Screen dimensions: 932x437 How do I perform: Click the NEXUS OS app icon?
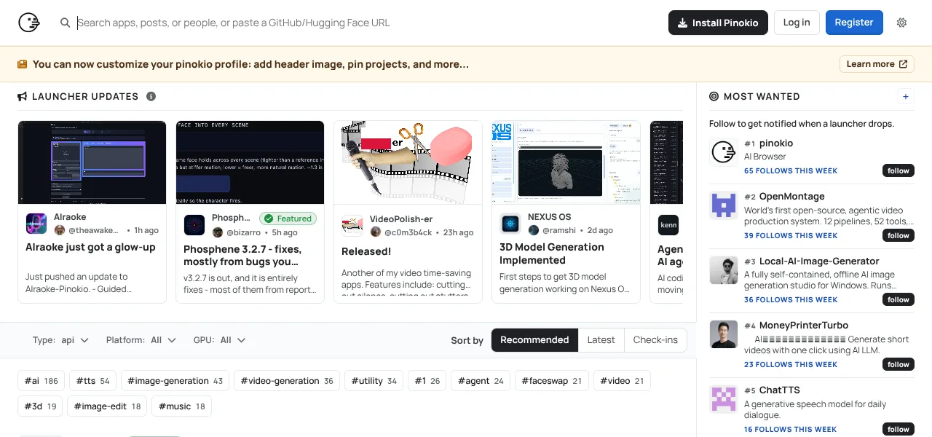510,224
